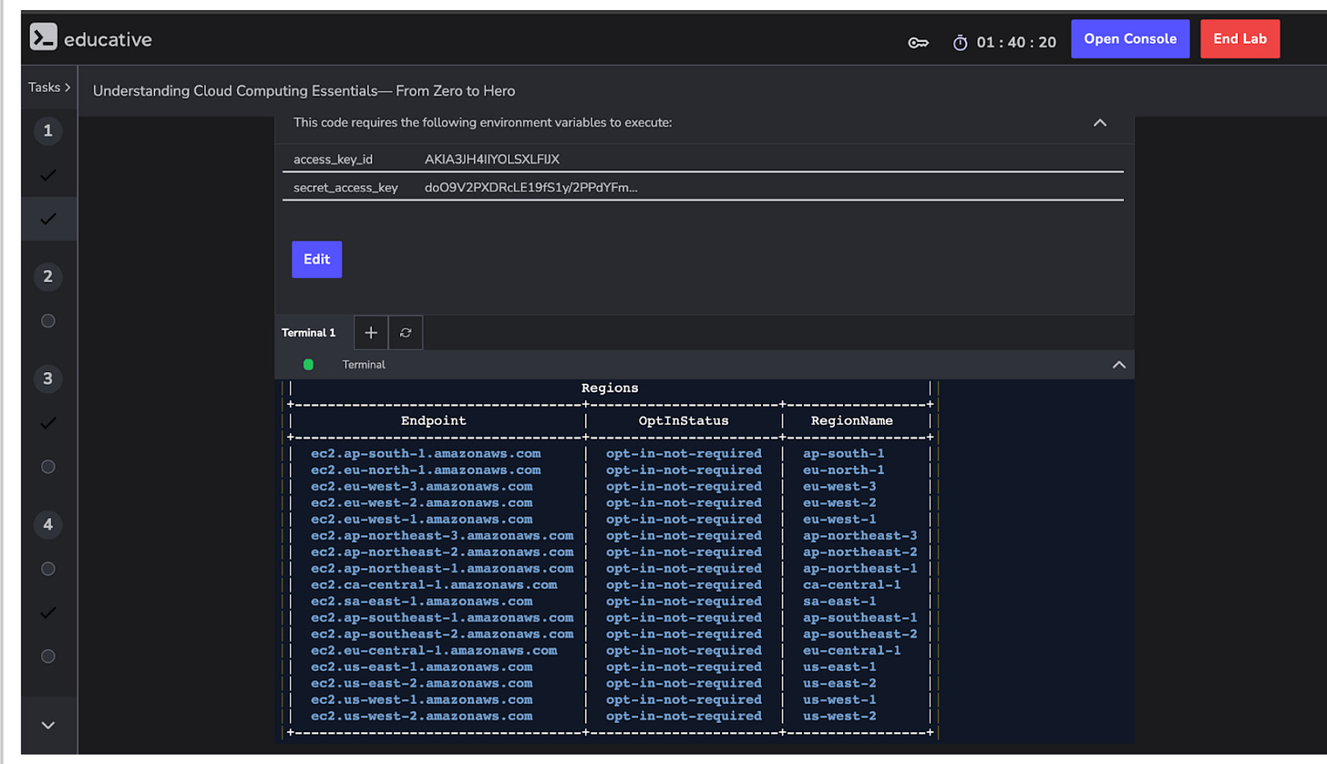Click ec2.eu-north-1.amazonaws.com endpoint
The image size is (1327, 764).
pyautogui.click(x=426, y=470)
